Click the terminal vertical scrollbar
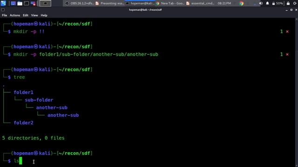 coord(297,92)
